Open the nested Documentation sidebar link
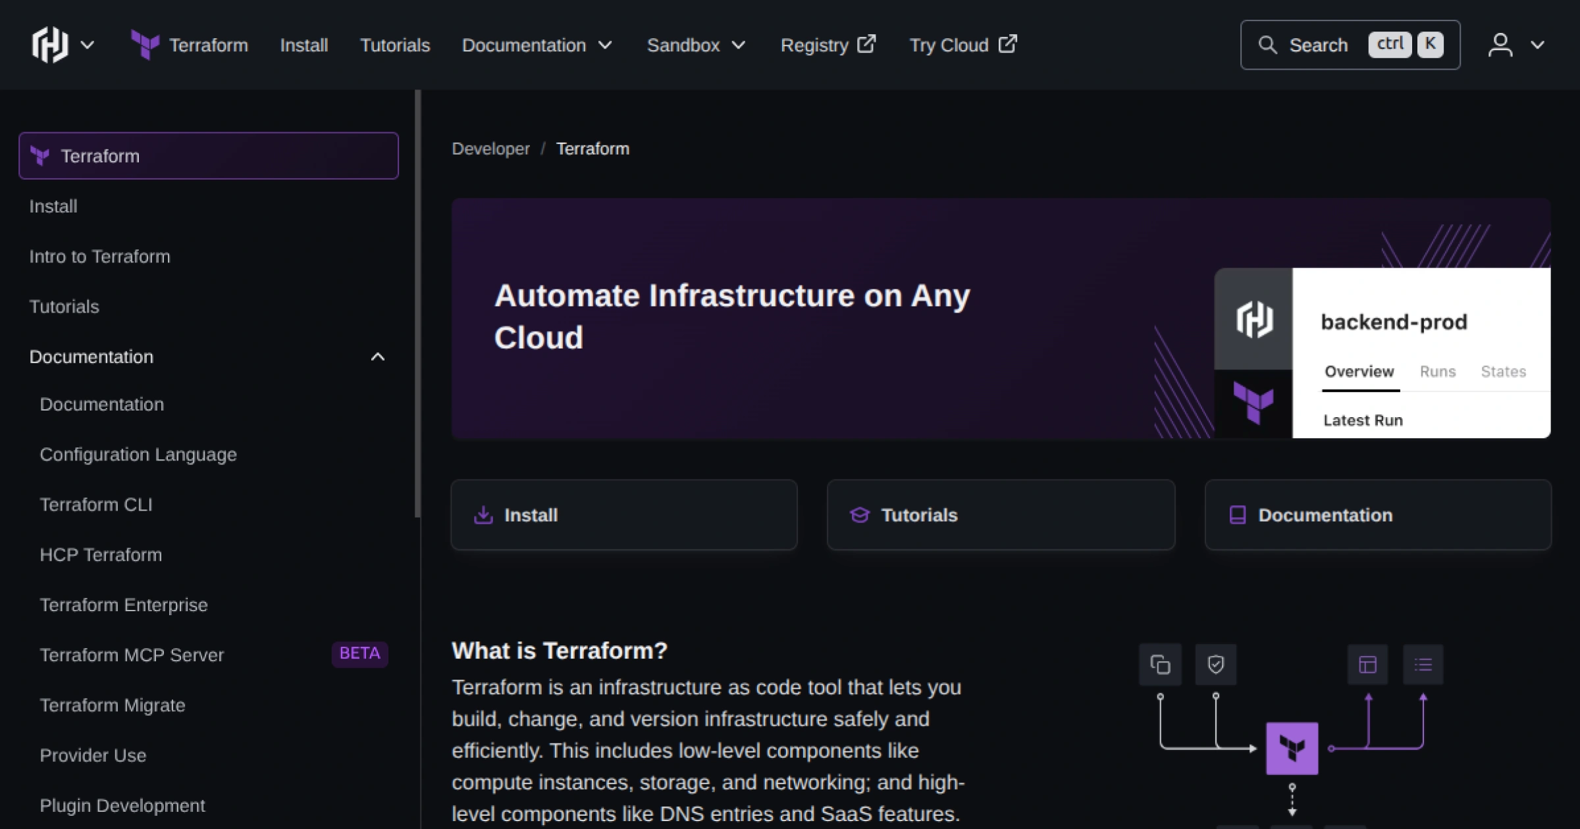 point(101,404)
